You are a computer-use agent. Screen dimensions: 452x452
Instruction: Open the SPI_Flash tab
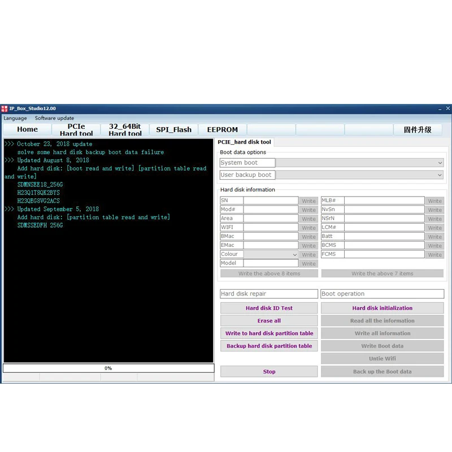(173, 129)
